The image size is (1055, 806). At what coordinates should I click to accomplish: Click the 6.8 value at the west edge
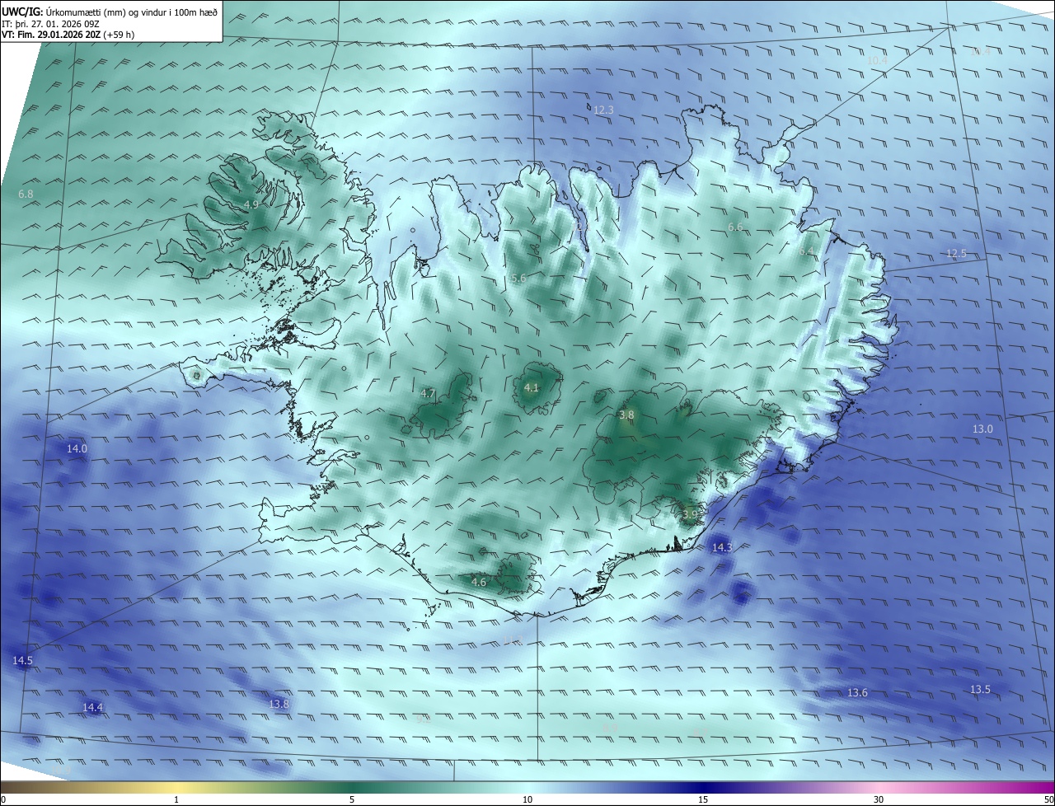point(26,194)
